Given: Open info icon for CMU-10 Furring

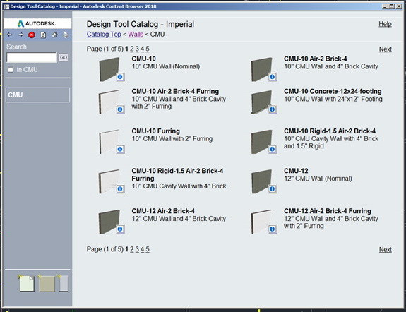Looking at the screenshot, I should click(x=120, y=149).
